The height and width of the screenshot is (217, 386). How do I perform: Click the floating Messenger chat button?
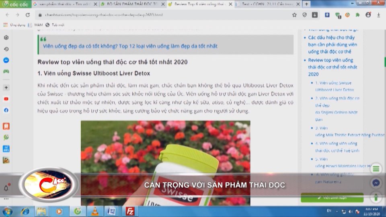tap(376, 183)
